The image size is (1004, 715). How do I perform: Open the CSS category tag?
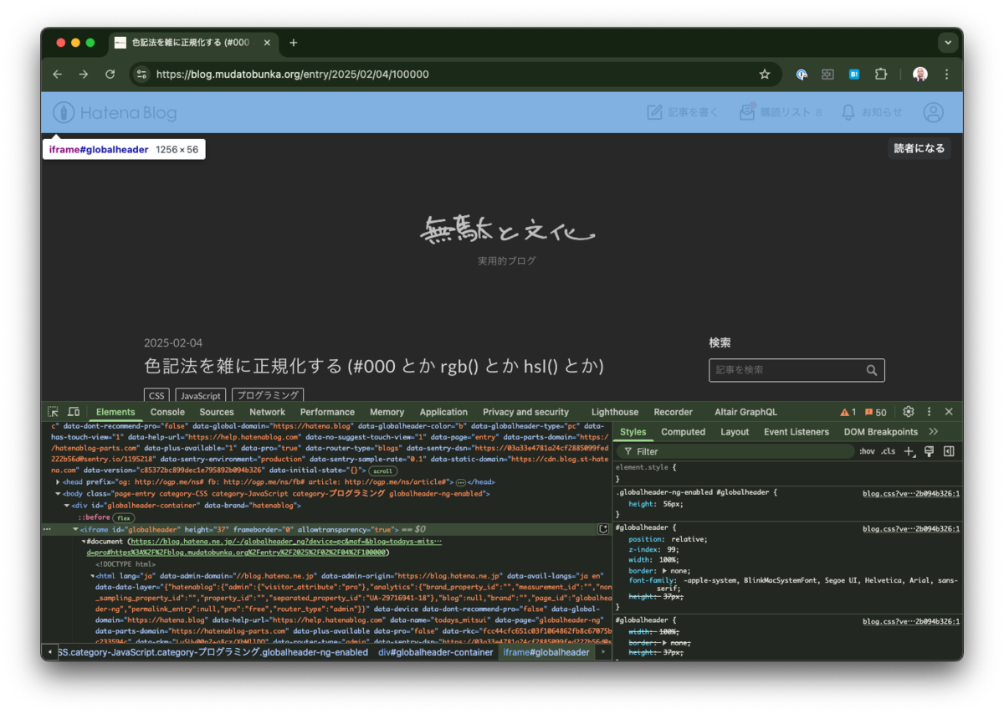coord(156,395)
